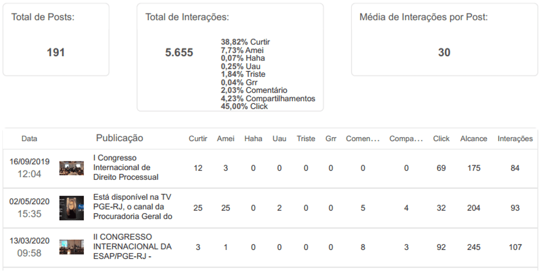Image resolution: width=541 pixels, height=271 pixels.
Task: Sort by truncated Comen... column header
Action: pyautogui.click(x=363, y=139)
